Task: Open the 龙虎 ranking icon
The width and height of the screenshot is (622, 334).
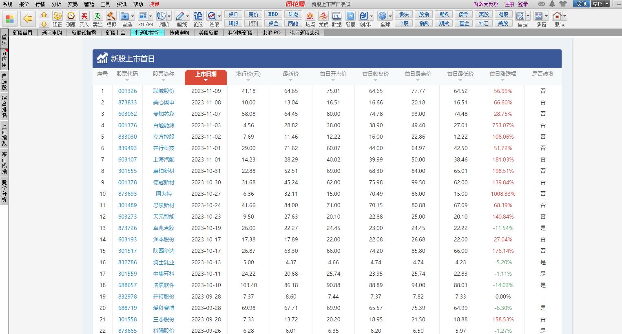Action: pyautogui.click(x=323, y=16)
